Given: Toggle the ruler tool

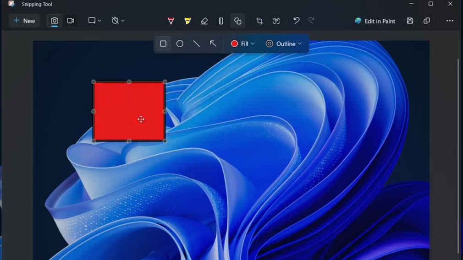Looking at the screenshot, I should point(221,21).
